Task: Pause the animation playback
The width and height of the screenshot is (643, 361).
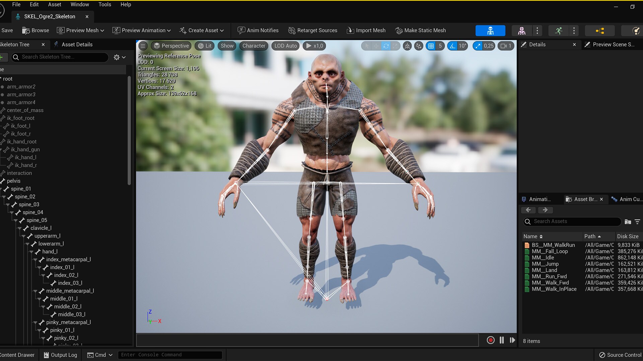Action: click(x=501, y=340)
